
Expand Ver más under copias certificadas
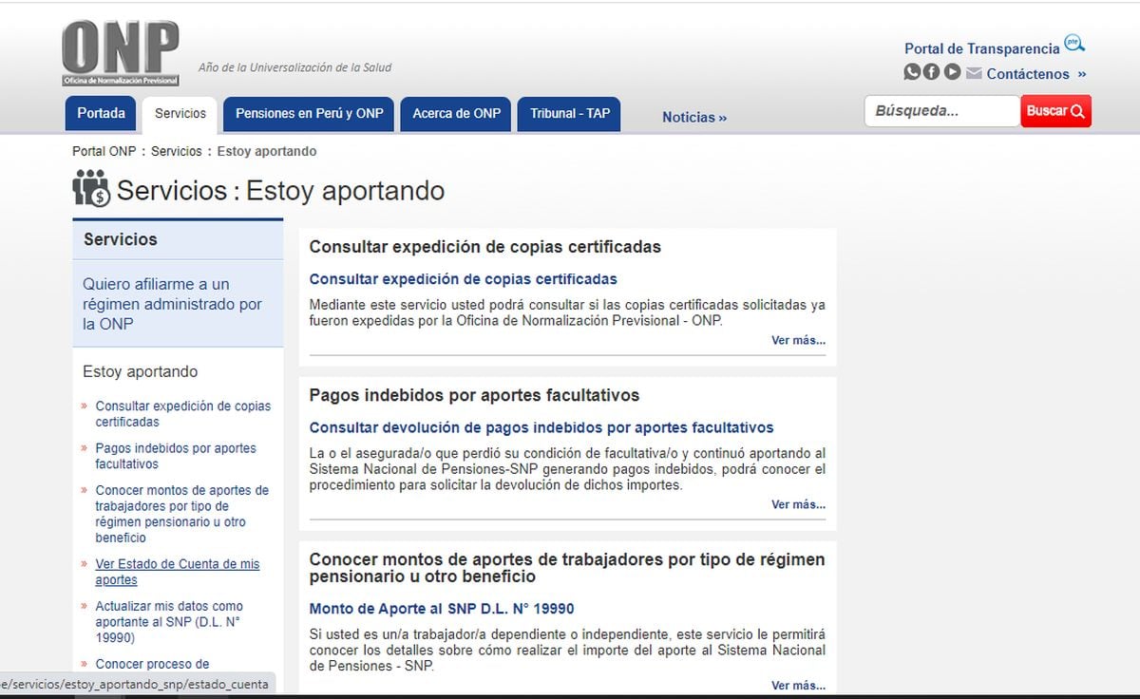pos(798,340)
